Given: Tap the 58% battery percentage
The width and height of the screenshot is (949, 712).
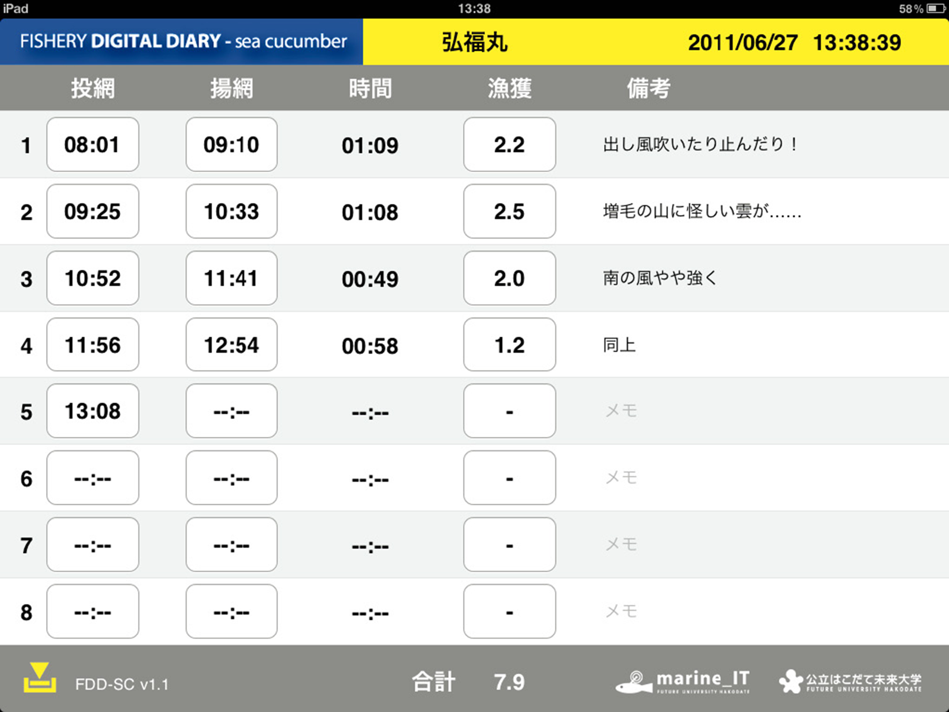Looking at the screenshot, I should pos(911,9).
